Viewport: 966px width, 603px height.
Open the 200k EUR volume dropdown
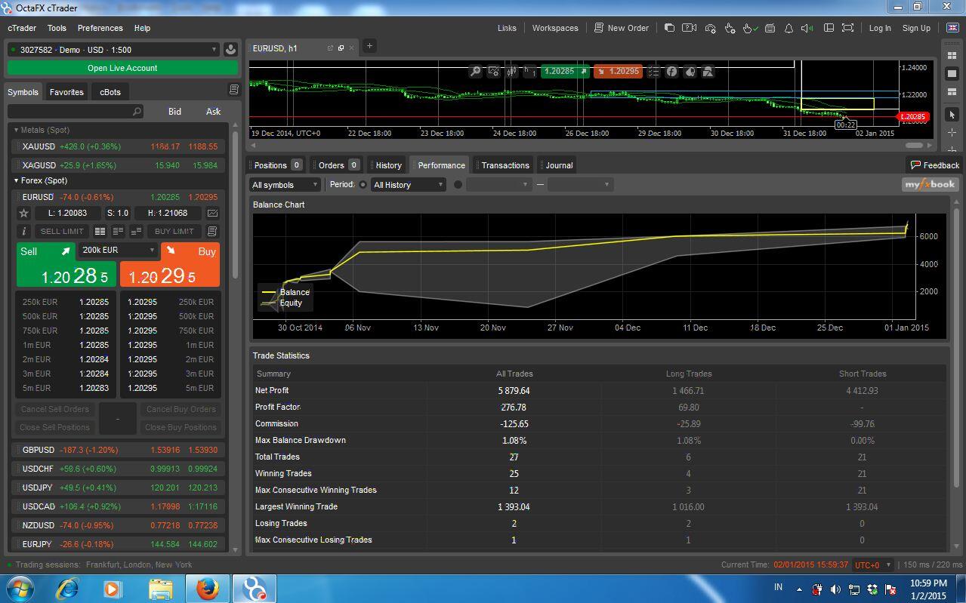point(118,250)
